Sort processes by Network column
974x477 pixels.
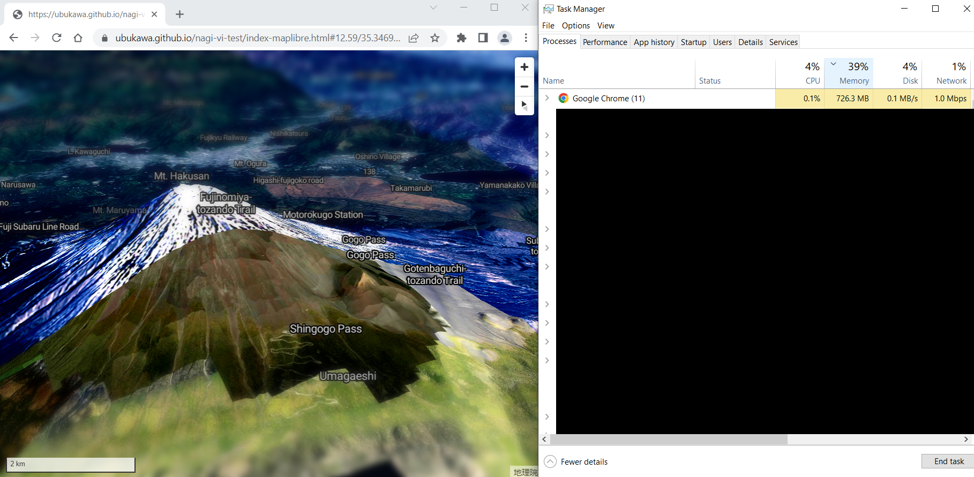[x=947, y=73]
